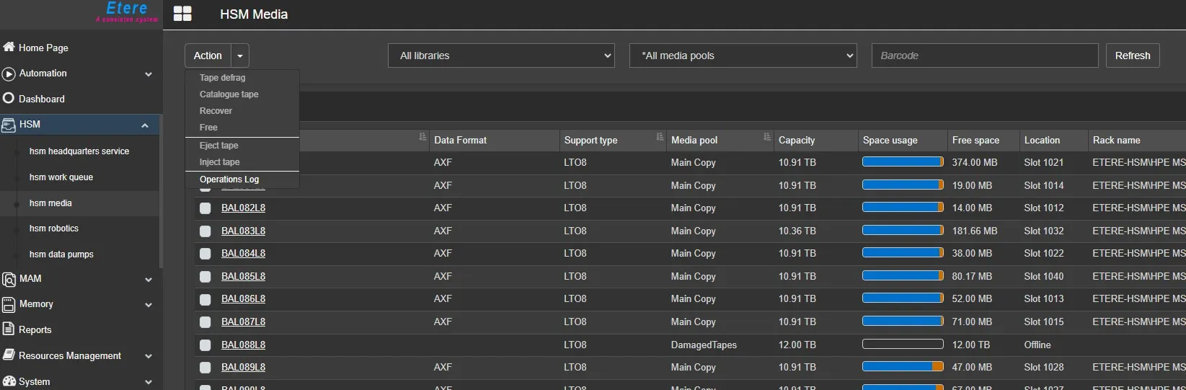The image size is (1186, 390).
Task: Select the checkbox next to BAL085L8
Action: click(205, 277)
